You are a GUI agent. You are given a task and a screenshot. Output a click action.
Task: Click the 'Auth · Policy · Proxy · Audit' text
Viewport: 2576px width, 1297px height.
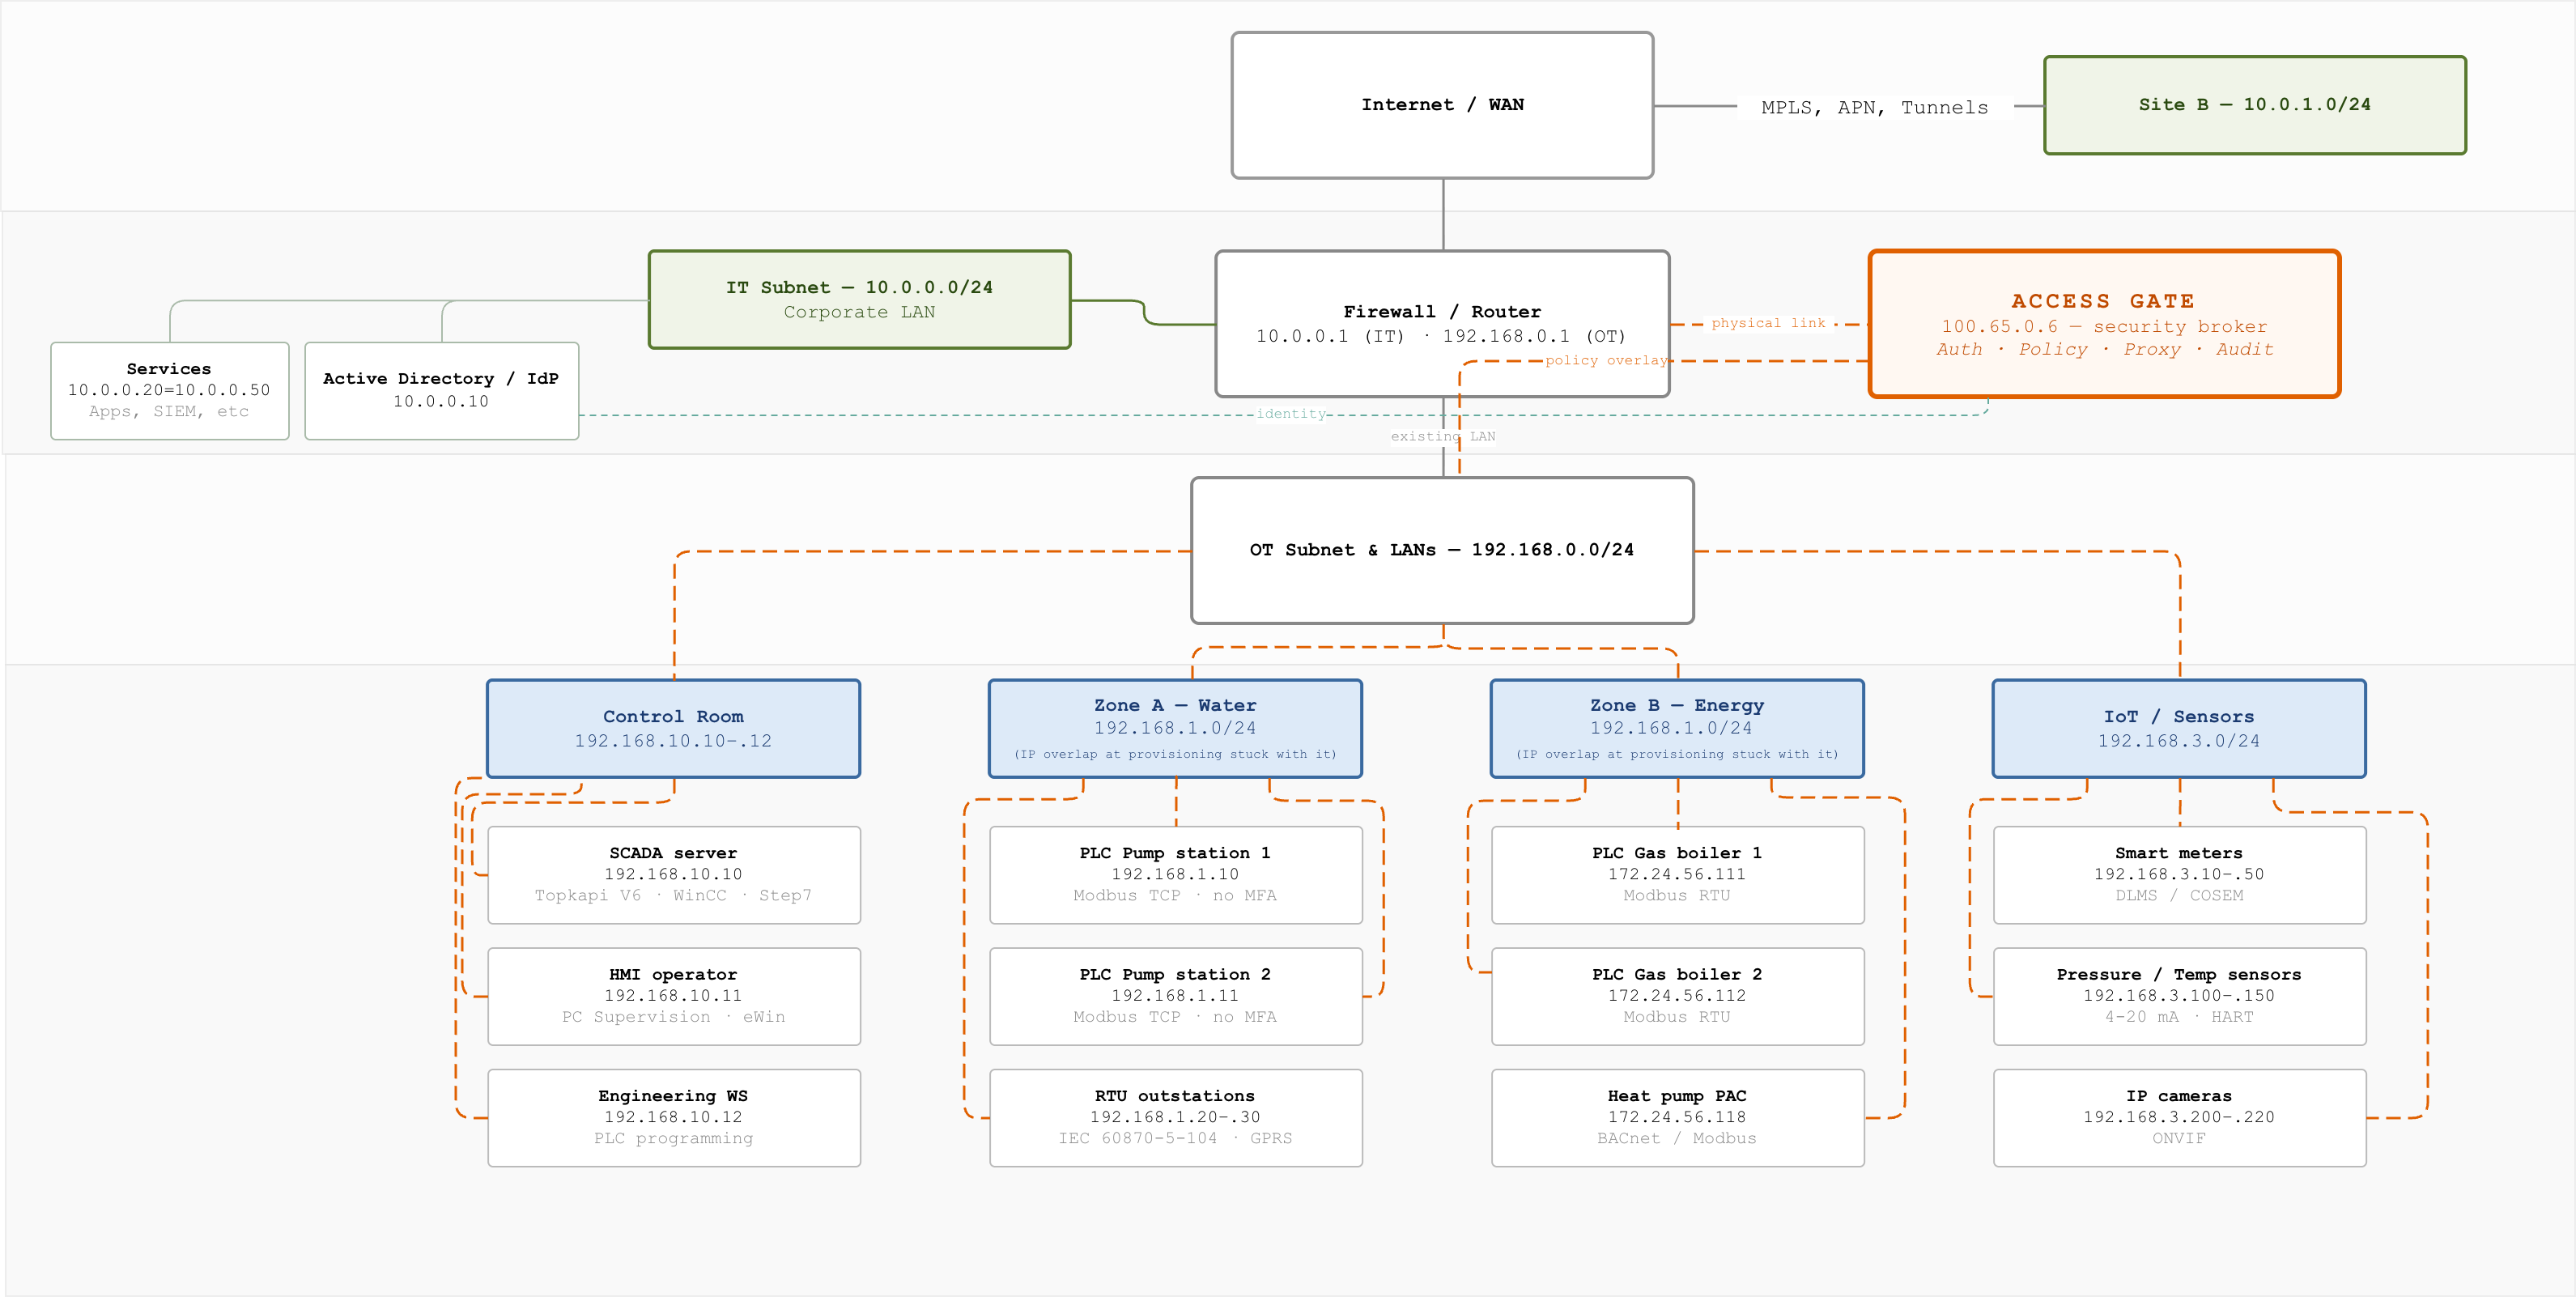coord(2104,349)
